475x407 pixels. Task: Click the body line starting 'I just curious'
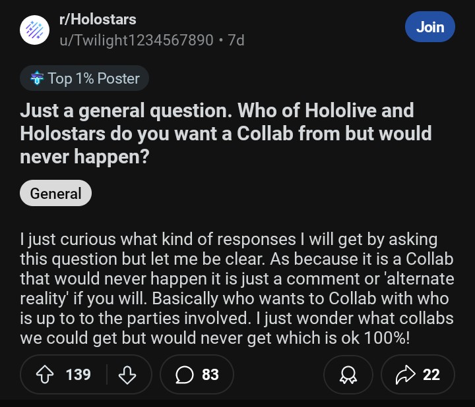click(x=228, y=240)
